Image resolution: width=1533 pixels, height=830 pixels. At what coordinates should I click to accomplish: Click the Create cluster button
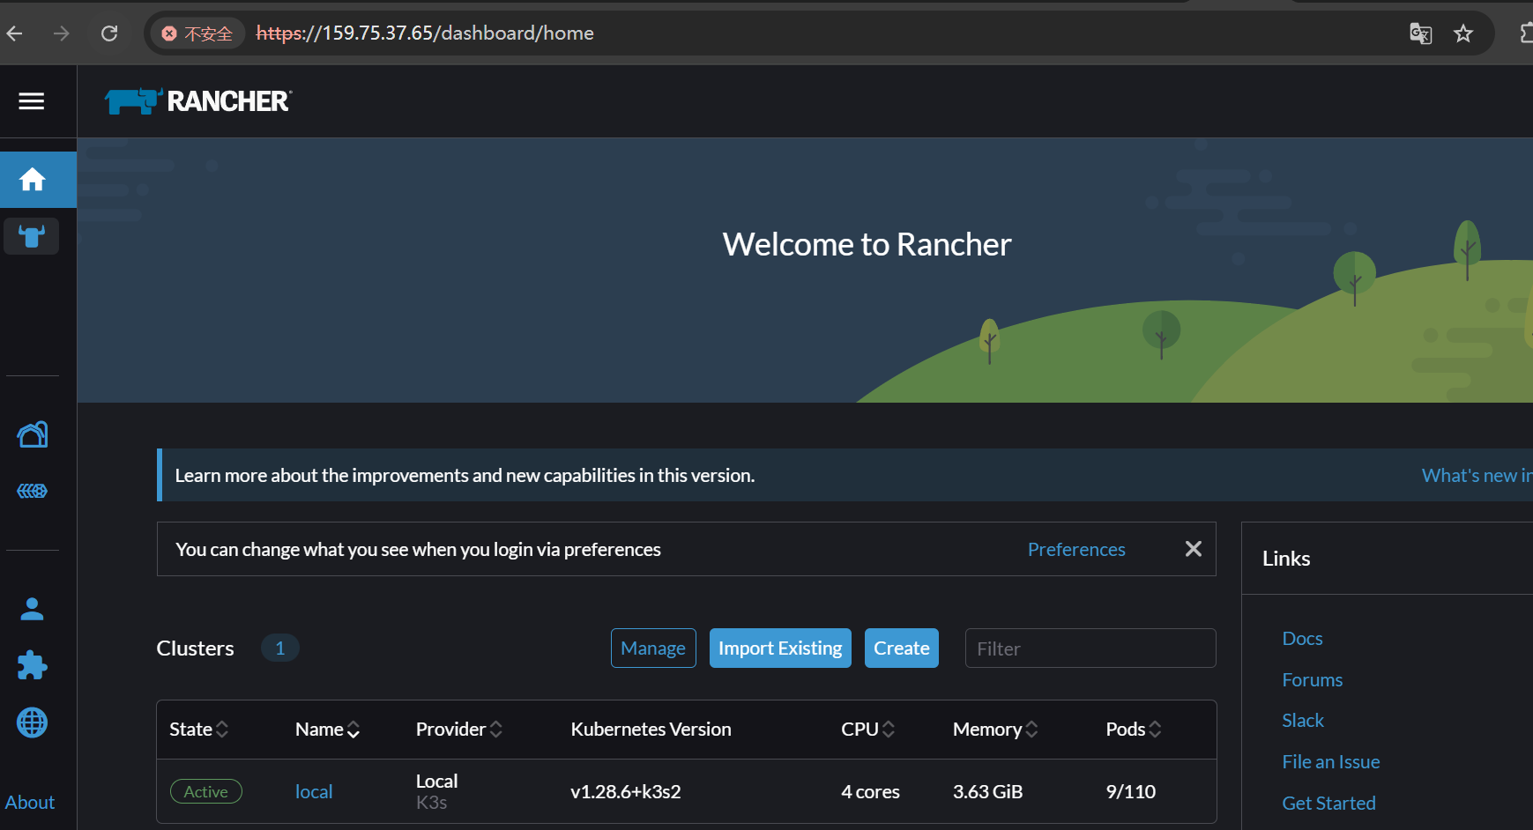click(x=902, y=648)
